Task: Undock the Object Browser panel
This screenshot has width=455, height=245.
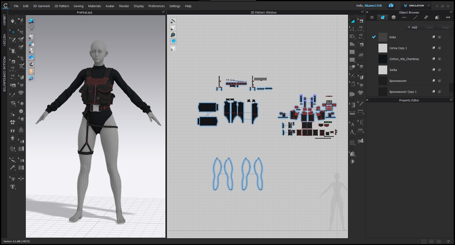Action: coord(451,12)
